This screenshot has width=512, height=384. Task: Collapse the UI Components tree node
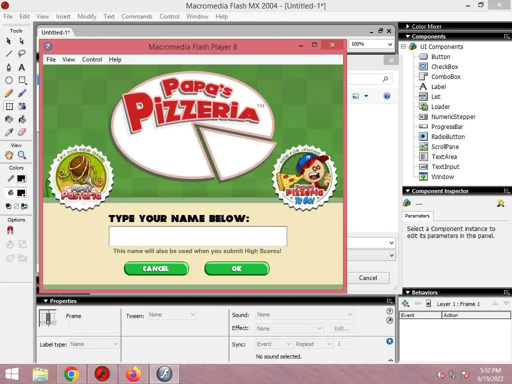[403, 46]
